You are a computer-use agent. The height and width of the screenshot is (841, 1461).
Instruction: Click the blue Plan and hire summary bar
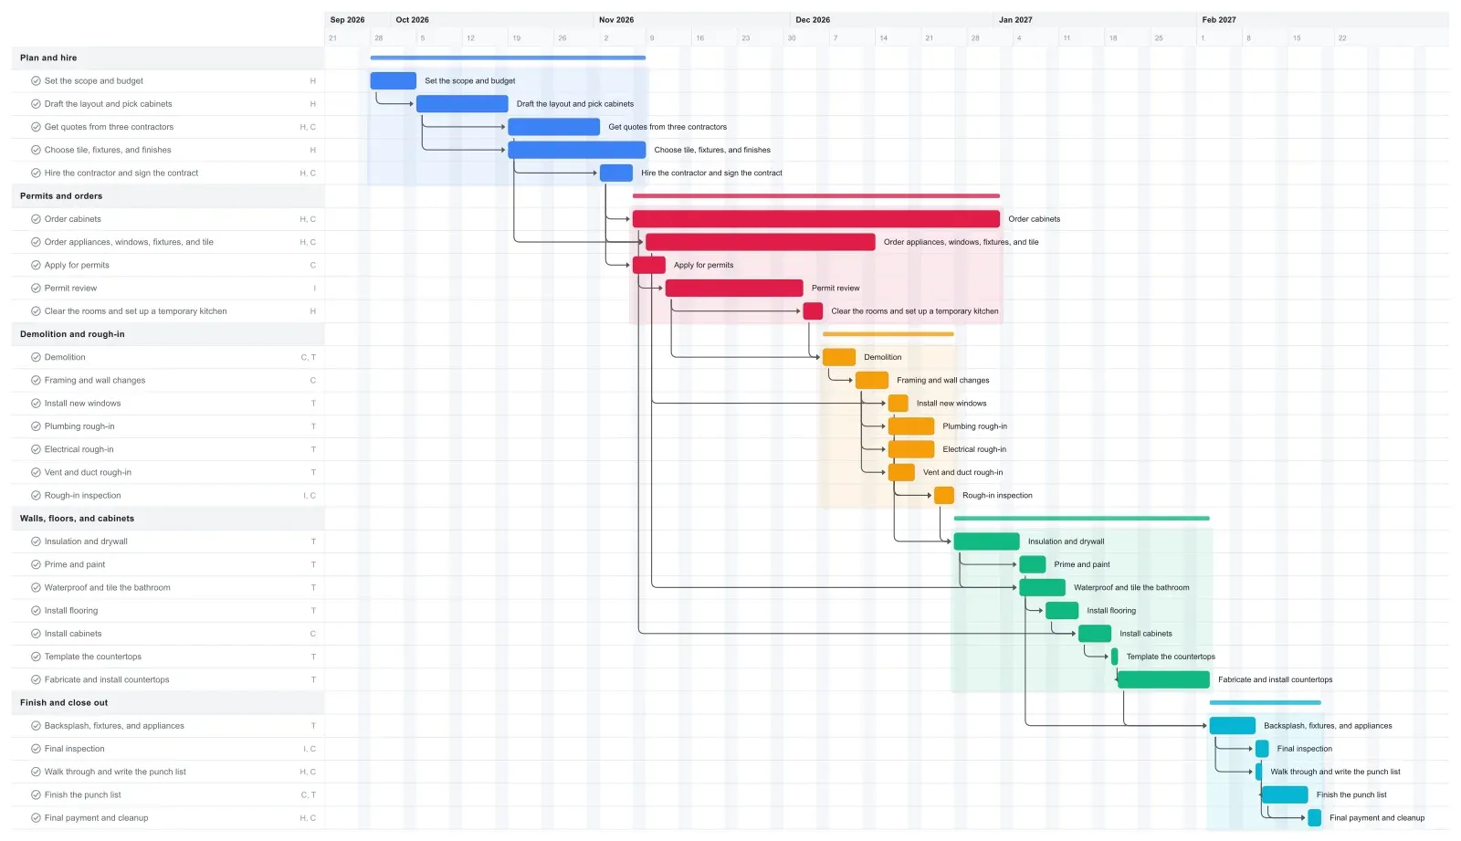coord(508,58)
